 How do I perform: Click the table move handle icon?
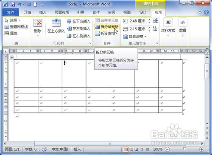tap(12, 57)
